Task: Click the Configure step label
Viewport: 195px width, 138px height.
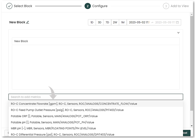Action: click(x=100, y=6)
